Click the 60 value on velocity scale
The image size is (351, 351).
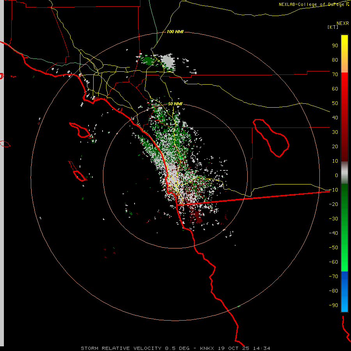(x=335, y=89)
